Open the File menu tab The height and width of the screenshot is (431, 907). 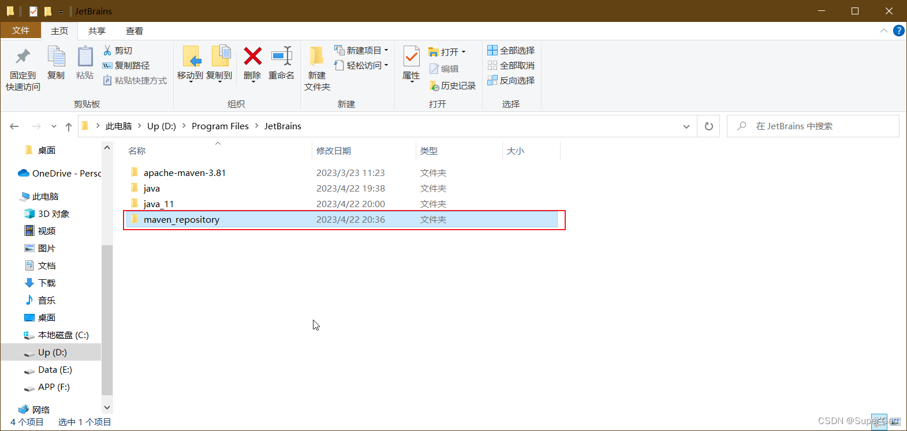pos(21,31)
